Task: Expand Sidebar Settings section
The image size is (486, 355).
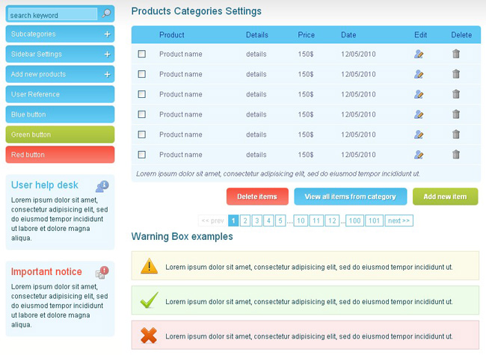Action: 108,55
